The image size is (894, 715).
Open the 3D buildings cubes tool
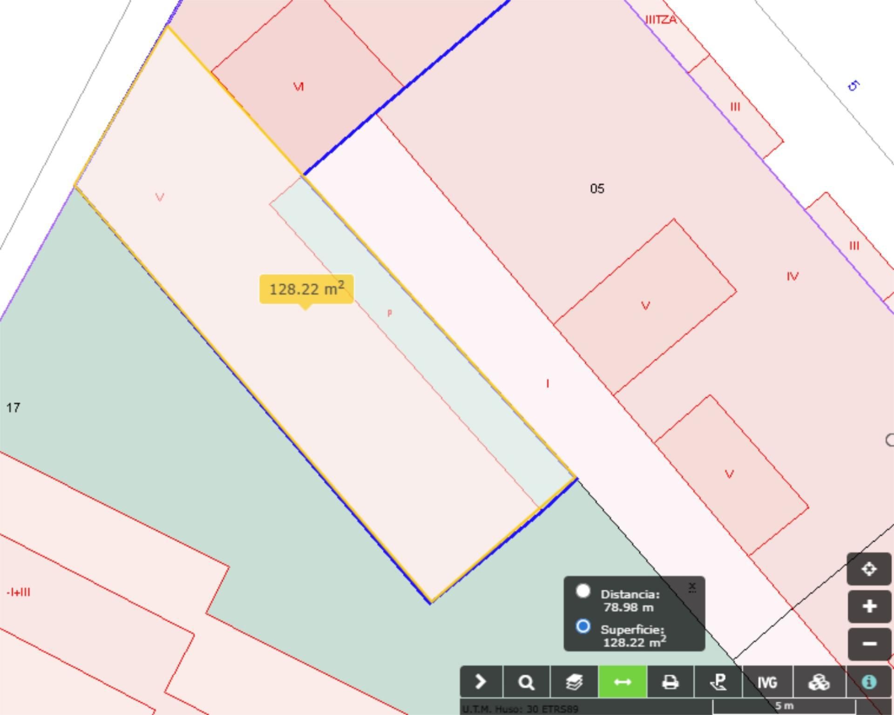819,682
